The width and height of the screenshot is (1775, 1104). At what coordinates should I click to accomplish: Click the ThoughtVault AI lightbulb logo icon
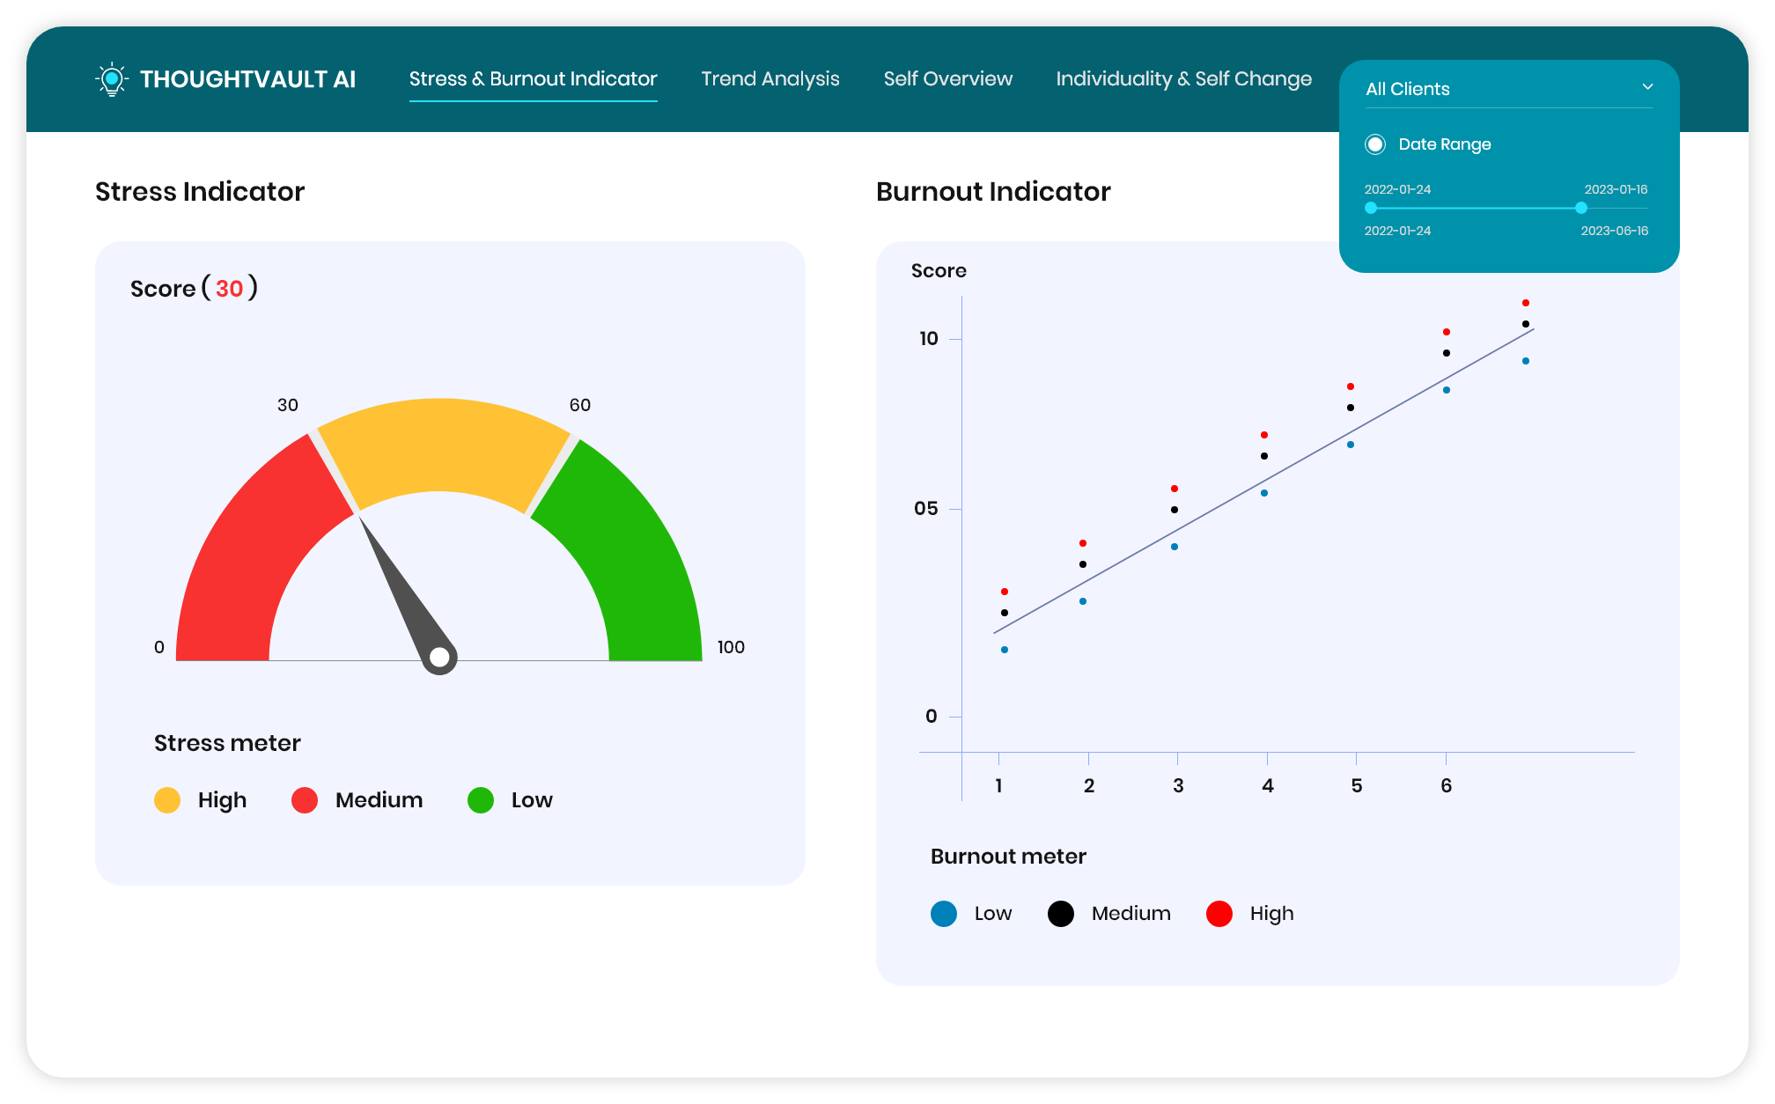click(x=111, y=79)
